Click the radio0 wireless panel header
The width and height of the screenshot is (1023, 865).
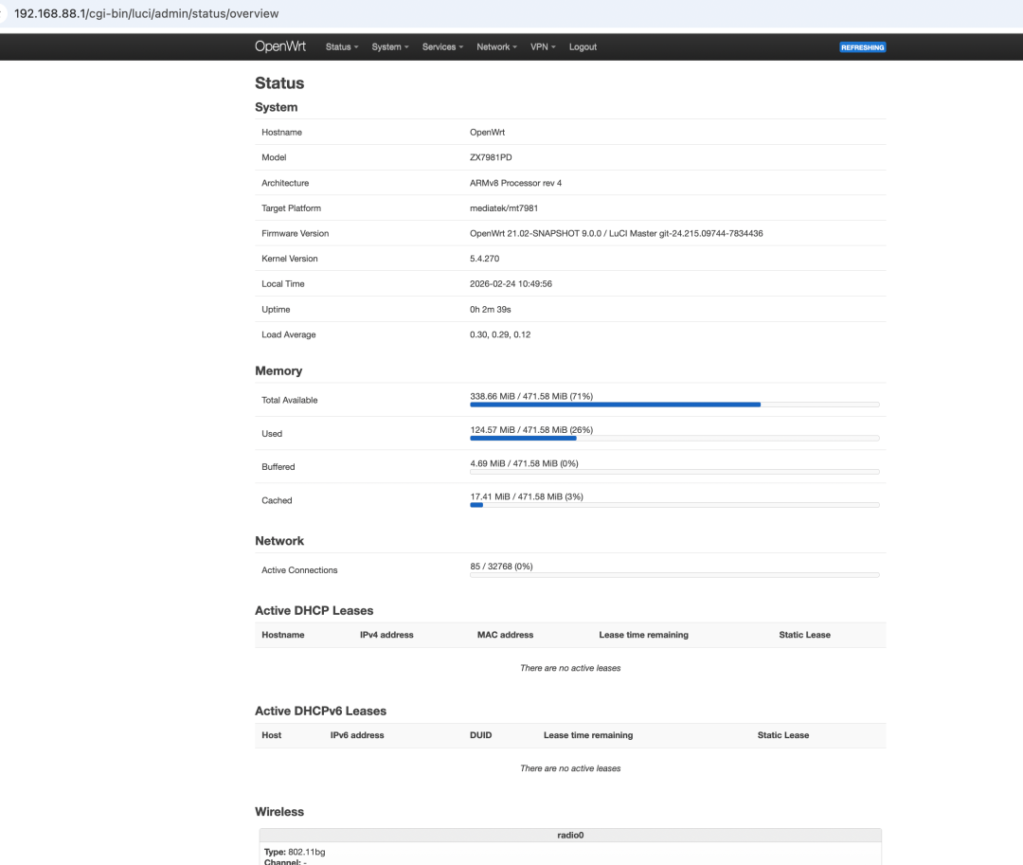pos(570,836)
